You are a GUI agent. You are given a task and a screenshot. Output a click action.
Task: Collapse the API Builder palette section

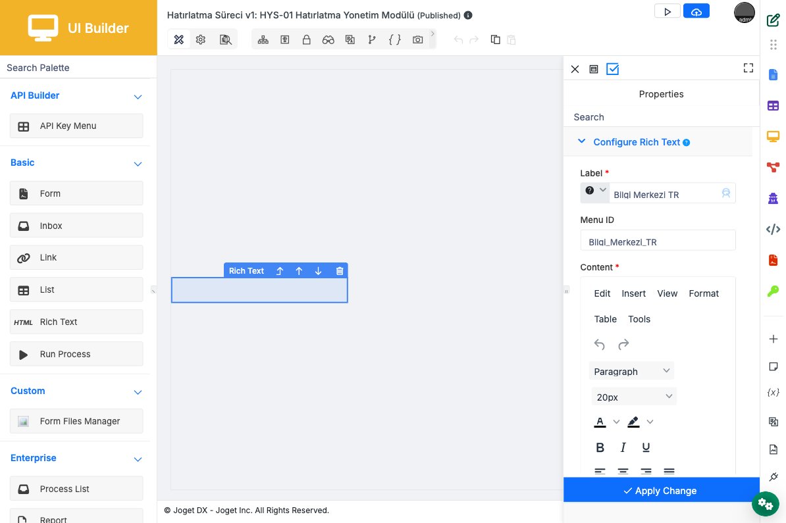click(x=138, y=97)
